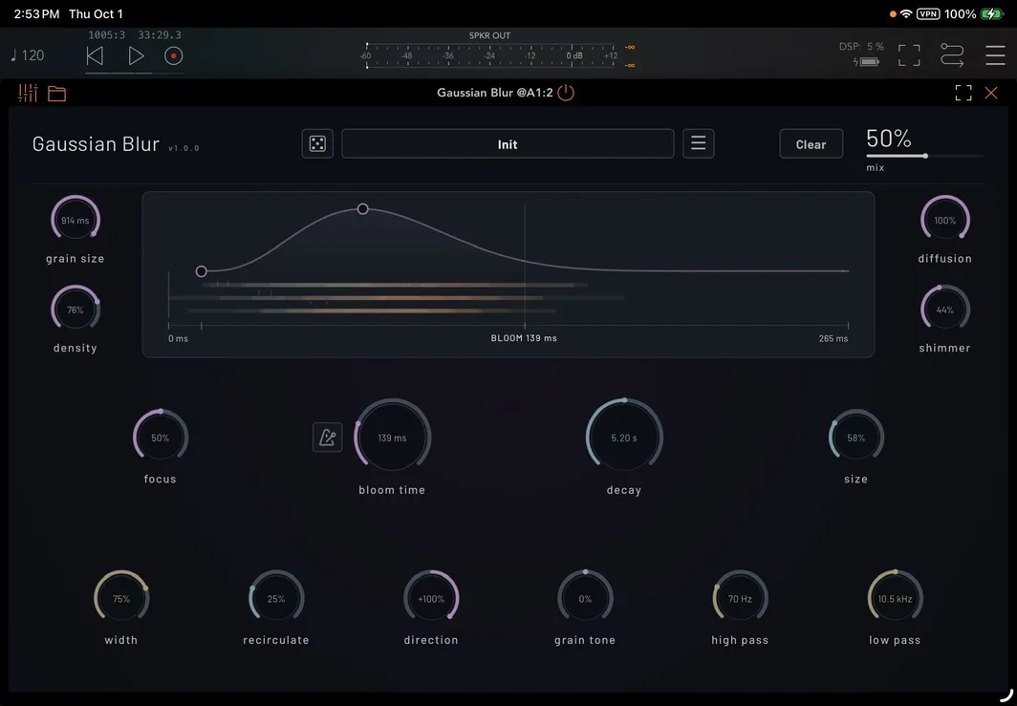Click the 50% mix value
The image size is (1017, 706).
[x=889, y=139]
